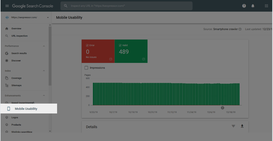Click the sidebar scrollbar thumb

pos(50,56)
